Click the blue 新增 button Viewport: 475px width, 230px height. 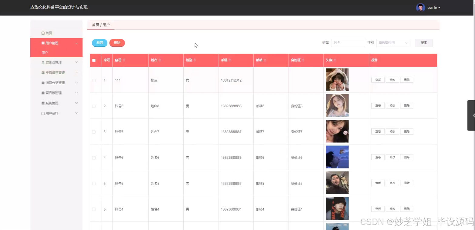pos(100,43)
